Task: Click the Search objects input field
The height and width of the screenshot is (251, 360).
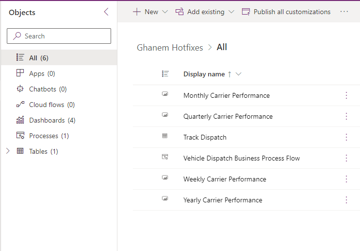Action: [x=59, y=36]
